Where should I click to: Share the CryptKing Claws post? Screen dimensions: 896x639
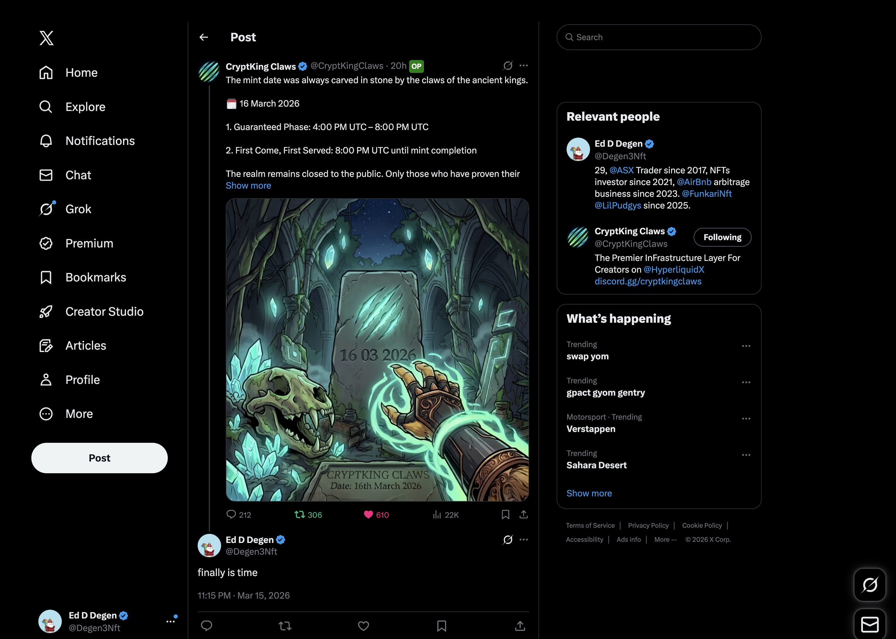click(524, 515)
